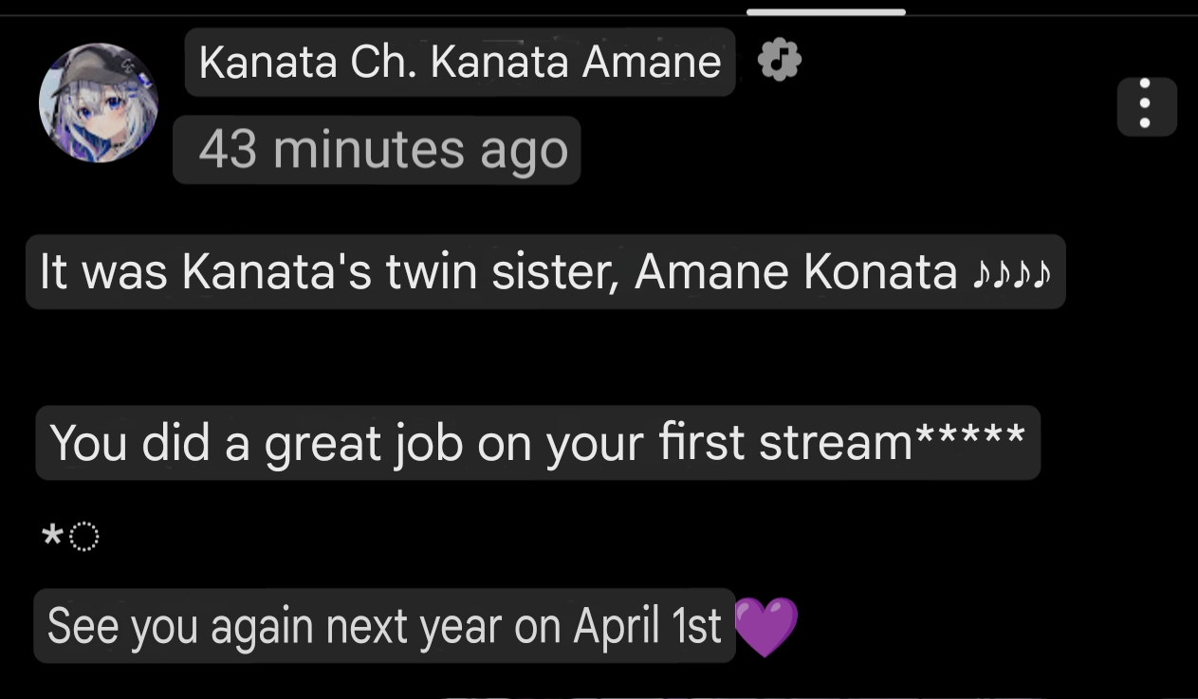Tap Kanata's profile avatar picture
This screenshot has height=699, width=1198.
point(98,103)
